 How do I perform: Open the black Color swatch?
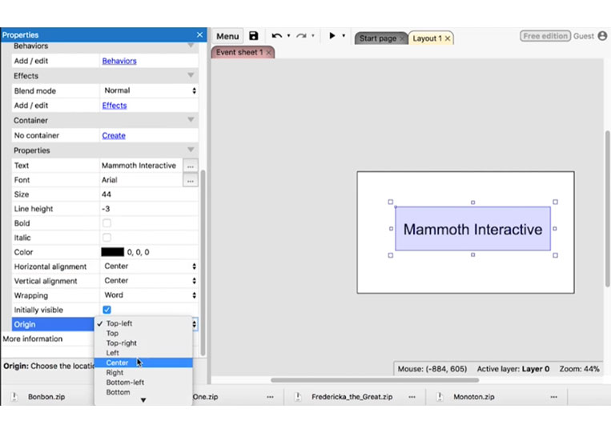(112, 252)
